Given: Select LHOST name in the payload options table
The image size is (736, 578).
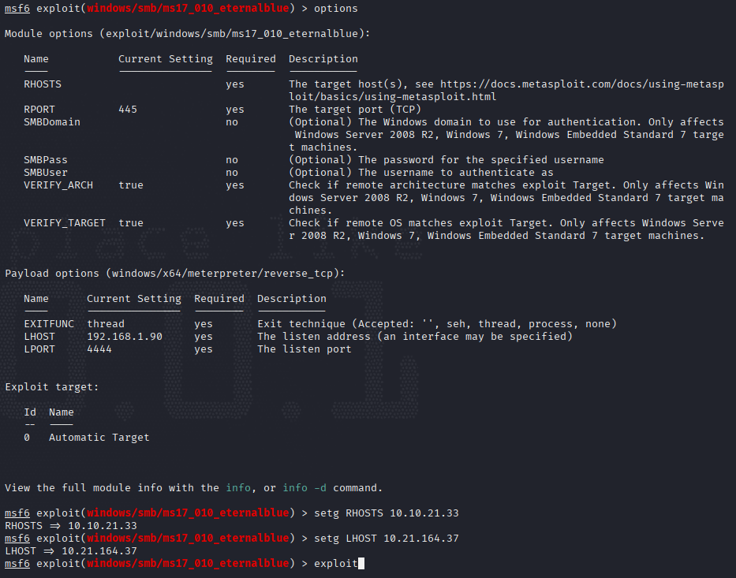Looking at the screenshot, I should tap(39, 337).
